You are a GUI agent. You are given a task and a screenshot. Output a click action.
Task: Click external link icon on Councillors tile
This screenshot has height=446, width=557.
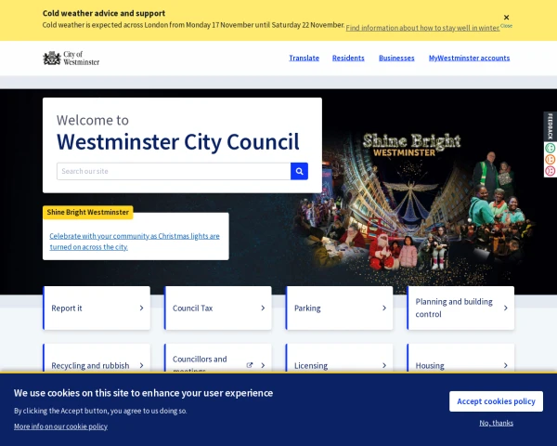pos(249,365)
